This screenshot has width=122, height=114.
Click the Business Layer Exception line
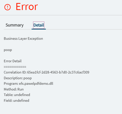(23, 39)
